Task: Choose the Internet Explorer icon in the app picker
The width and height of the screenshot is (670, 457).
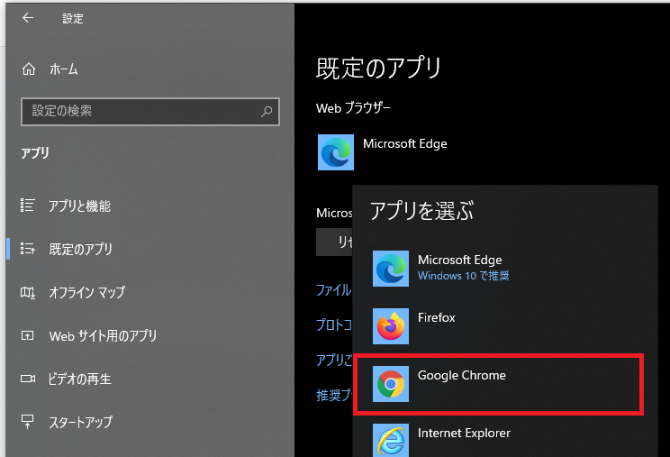Action: tap(391, 441)
